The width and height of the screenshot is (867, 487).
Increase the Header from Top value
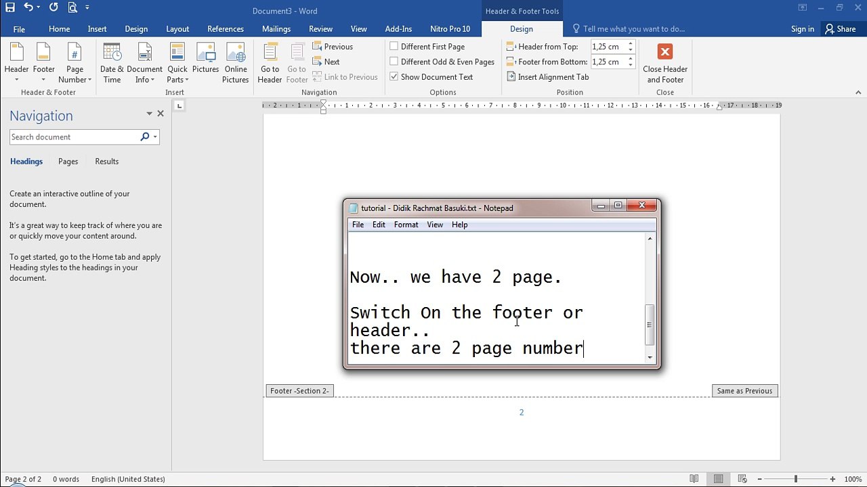[631, 44]
